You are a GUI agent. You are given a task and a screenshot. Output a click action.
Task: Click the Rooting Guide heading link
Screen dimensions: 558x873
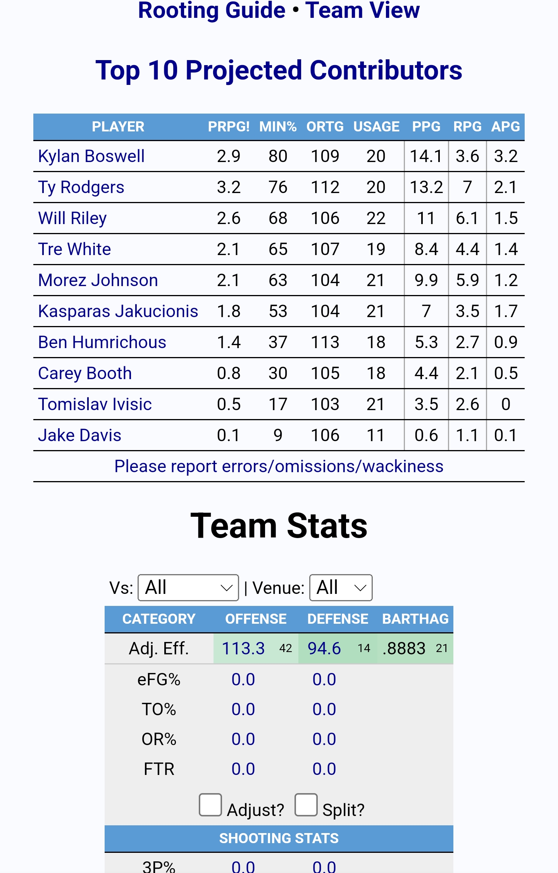pyautogui.click(x=212, y=10)
